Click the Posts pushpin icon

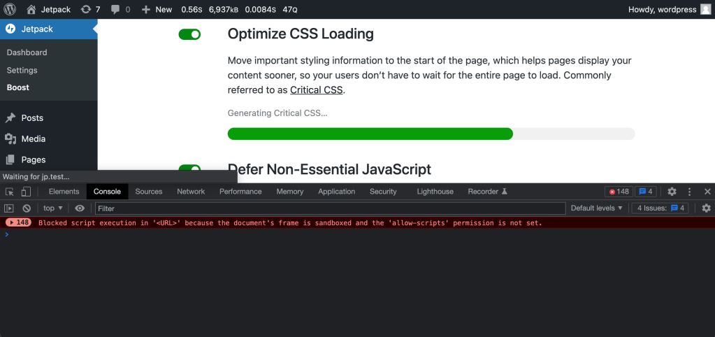click(x=10, y=118)
